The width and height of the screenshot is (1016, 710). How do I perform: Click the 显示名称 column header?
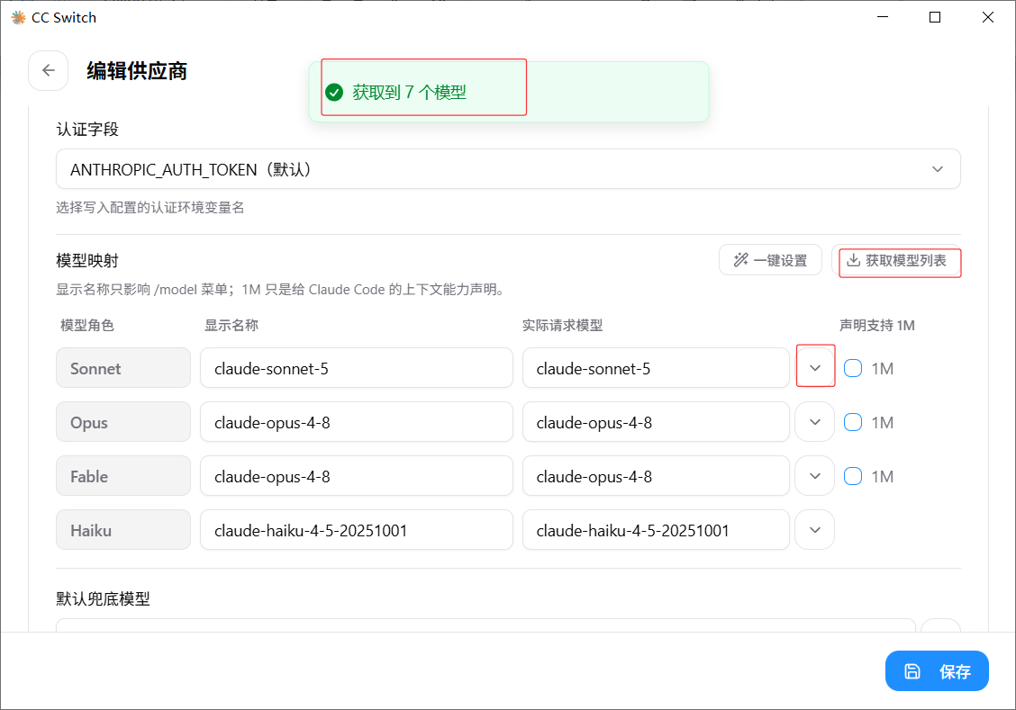(x=231, y=325)
